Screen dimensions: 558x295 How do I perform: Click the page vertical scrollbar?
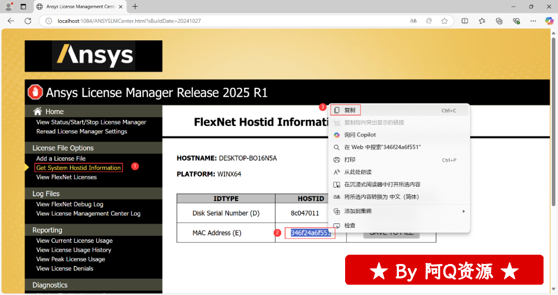click(x=553, y=121)
